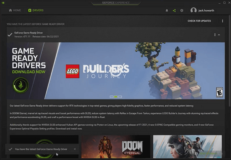
Task: Click the Download Now banner text
Action: click(29, 72)
